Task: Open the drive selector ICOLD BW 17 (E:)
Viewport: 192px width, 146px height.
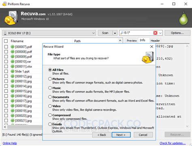Action: pos(49,33)
